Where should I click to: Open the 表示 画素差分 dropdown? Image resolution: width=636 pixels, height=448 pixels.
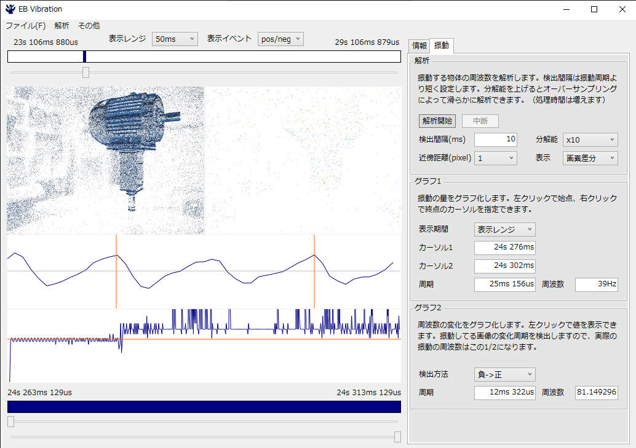pyautogui.click(x=590, y=158)
